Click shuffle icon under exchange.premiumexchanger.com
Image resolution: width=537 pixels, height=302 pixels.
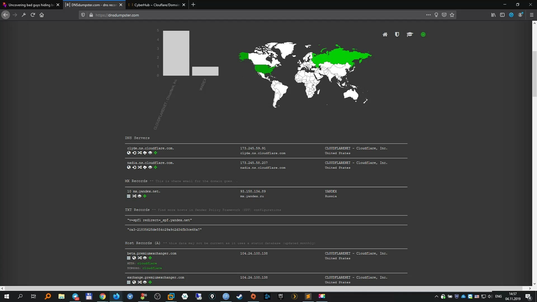140,282
